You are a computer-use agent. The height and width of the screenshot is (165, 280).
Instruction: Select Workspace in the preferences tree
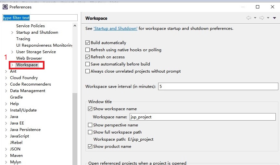[27, 65]
